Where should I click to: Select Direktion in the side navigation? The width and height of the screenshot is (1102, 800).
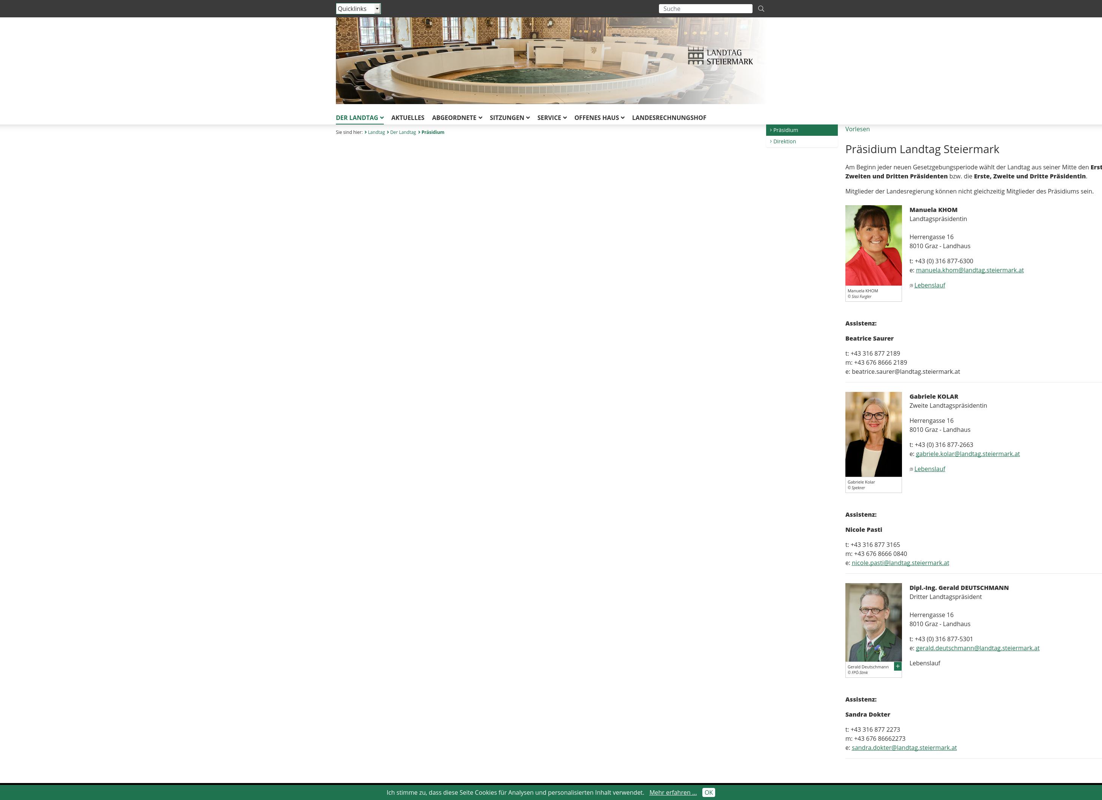pyautogui.click(x=802, y=141)
